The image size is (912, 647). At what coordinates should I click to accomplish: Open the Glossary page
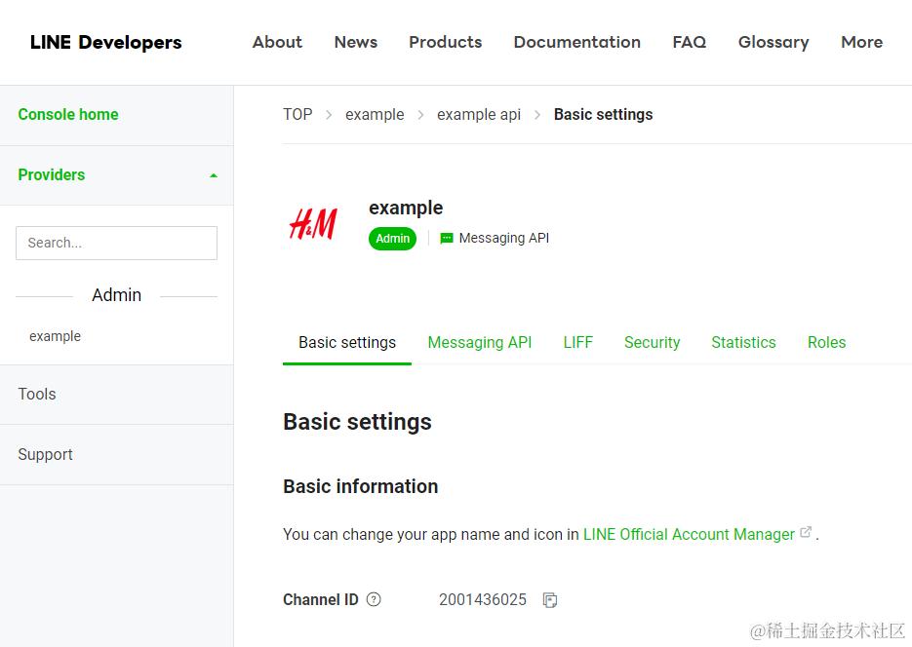tap(773, 43)
